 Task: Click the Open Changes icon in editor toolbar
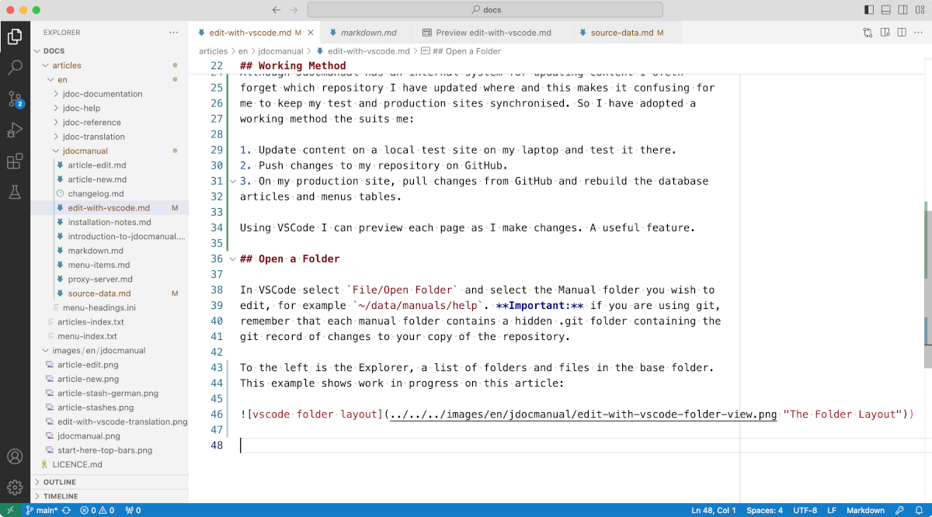(x=868, y=33)
